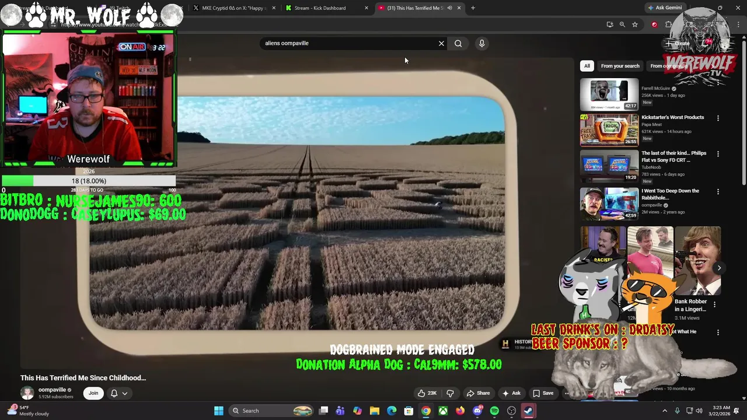Open Microsoft Teams from taskbar
The height and width of the screenshot is (420, 747).
point(340,411)
